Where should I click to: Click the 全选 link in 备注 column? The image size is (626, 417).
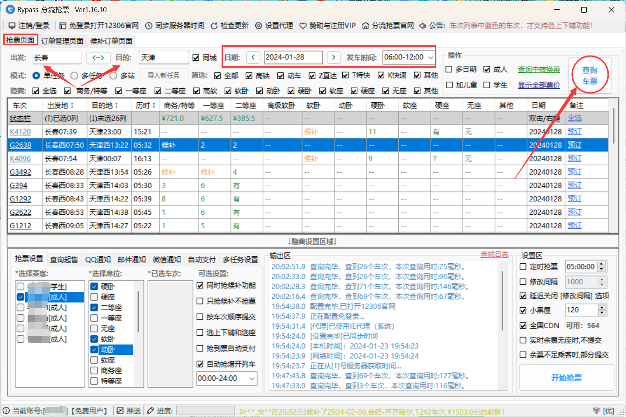(575, 119)
